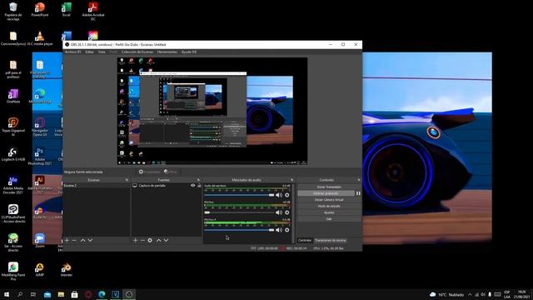Open Windows Start menu
Screen dimensions: 533x300
pyautogui.click(x=7, y=294)
